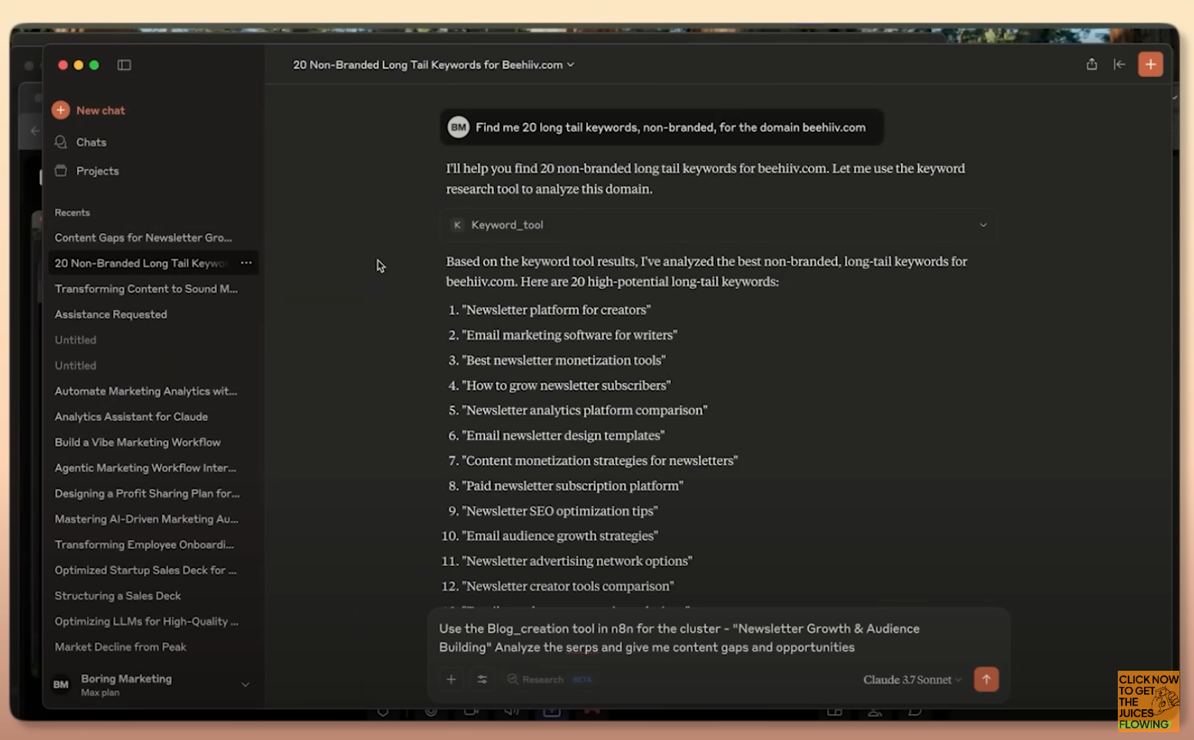Open the Claude 3.7 Sonnet model selector
Image resolution: width=1194 pixels, height=740 pixels.
pos(912,680)
